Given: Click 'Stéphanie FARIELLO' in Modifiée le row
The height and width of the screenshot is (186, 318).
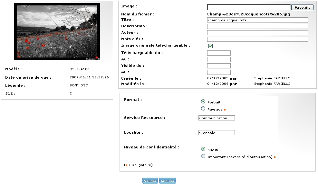Looking at the screenshot, I should (x=272, y=84).
